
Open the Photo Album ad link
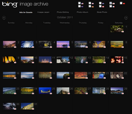coord(82,12)
